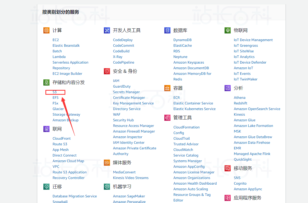Viewport: 308px width, 203px height.
Task: Open DynamoDB
Action: (182, 40)
